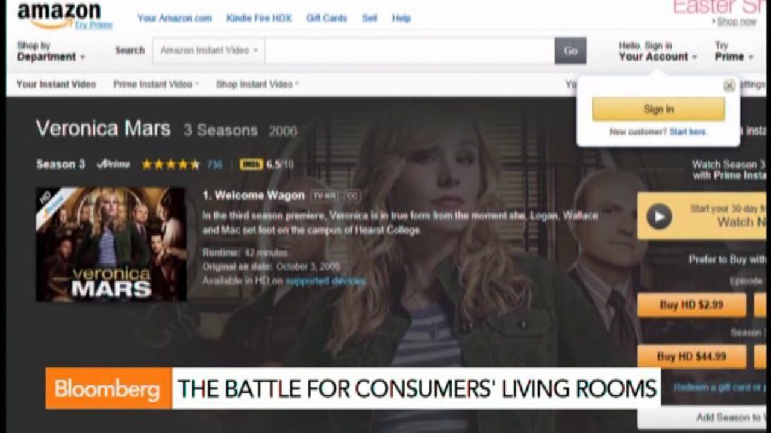
Task: Expand the Try Prime dropdown
Action: 734,52
